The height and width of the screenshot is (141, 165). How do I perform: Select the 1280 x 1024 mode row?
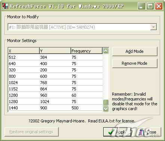tap(55, 102)
